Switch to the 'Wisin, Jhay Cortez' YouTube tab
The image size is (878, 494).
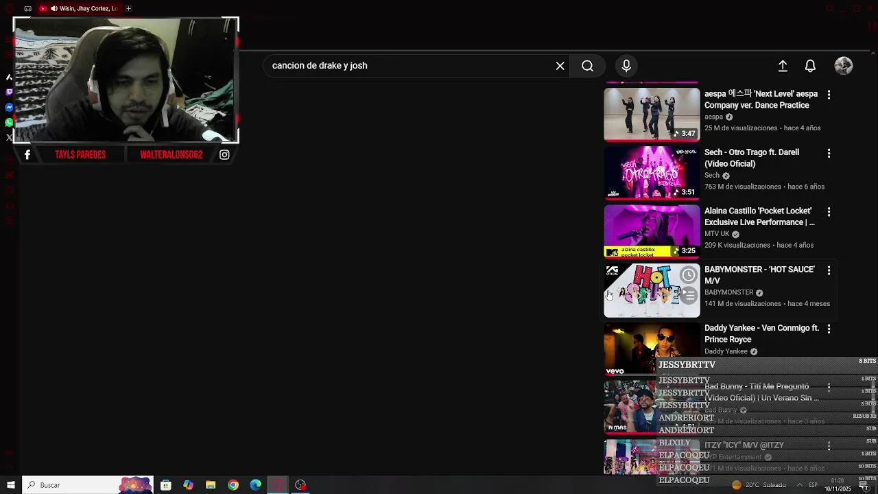(79, 8)
